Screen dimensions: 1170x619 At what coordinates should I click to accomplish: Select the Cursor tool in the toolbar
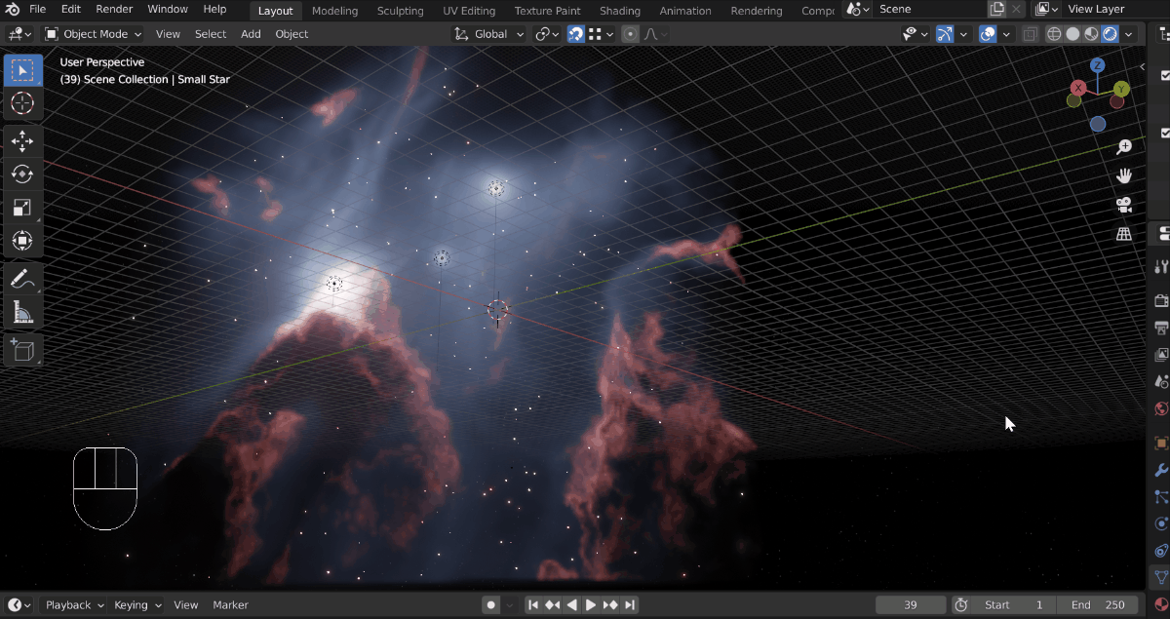click(x=22, y=103)
